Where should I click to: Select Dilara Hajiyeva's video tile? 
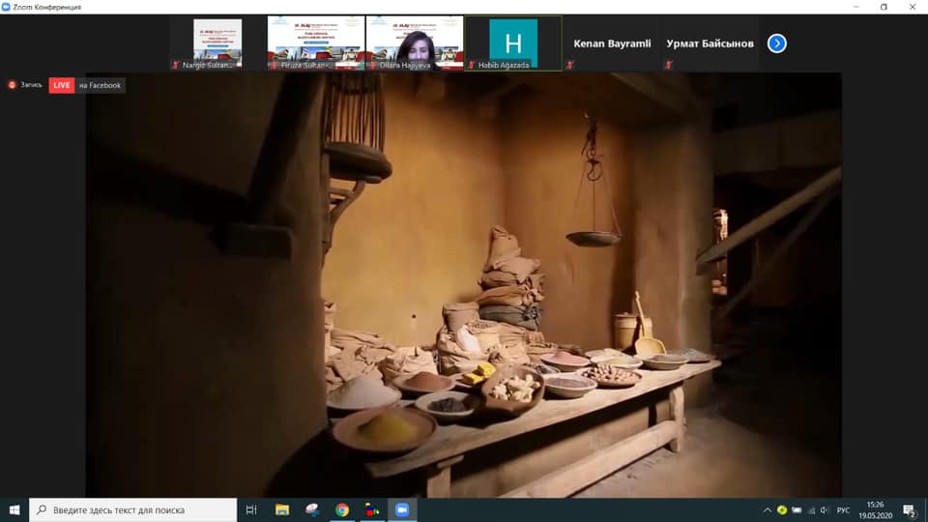[415, 43]
